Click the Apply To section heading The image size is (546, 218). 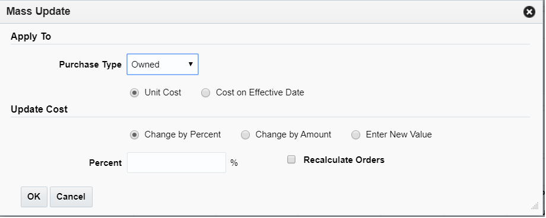click(31, 37)
